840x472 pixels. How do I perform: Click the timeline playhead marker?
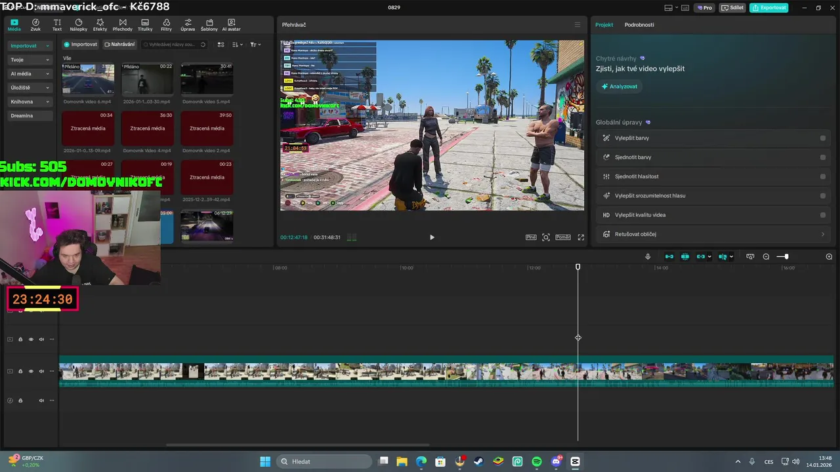pyautogui.click(x=578, y=267)
